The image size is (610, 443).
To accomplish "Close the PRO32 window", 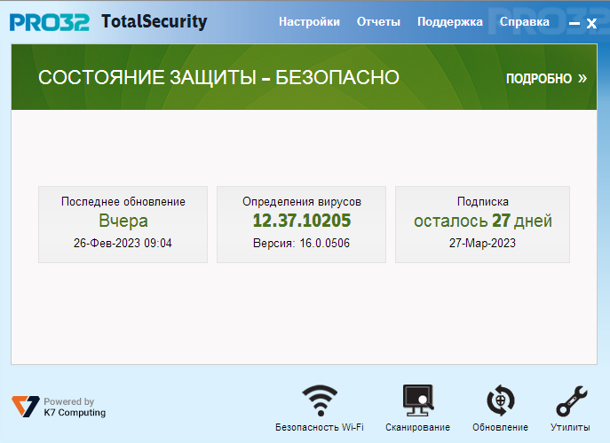I will click(x=591, y=24).
